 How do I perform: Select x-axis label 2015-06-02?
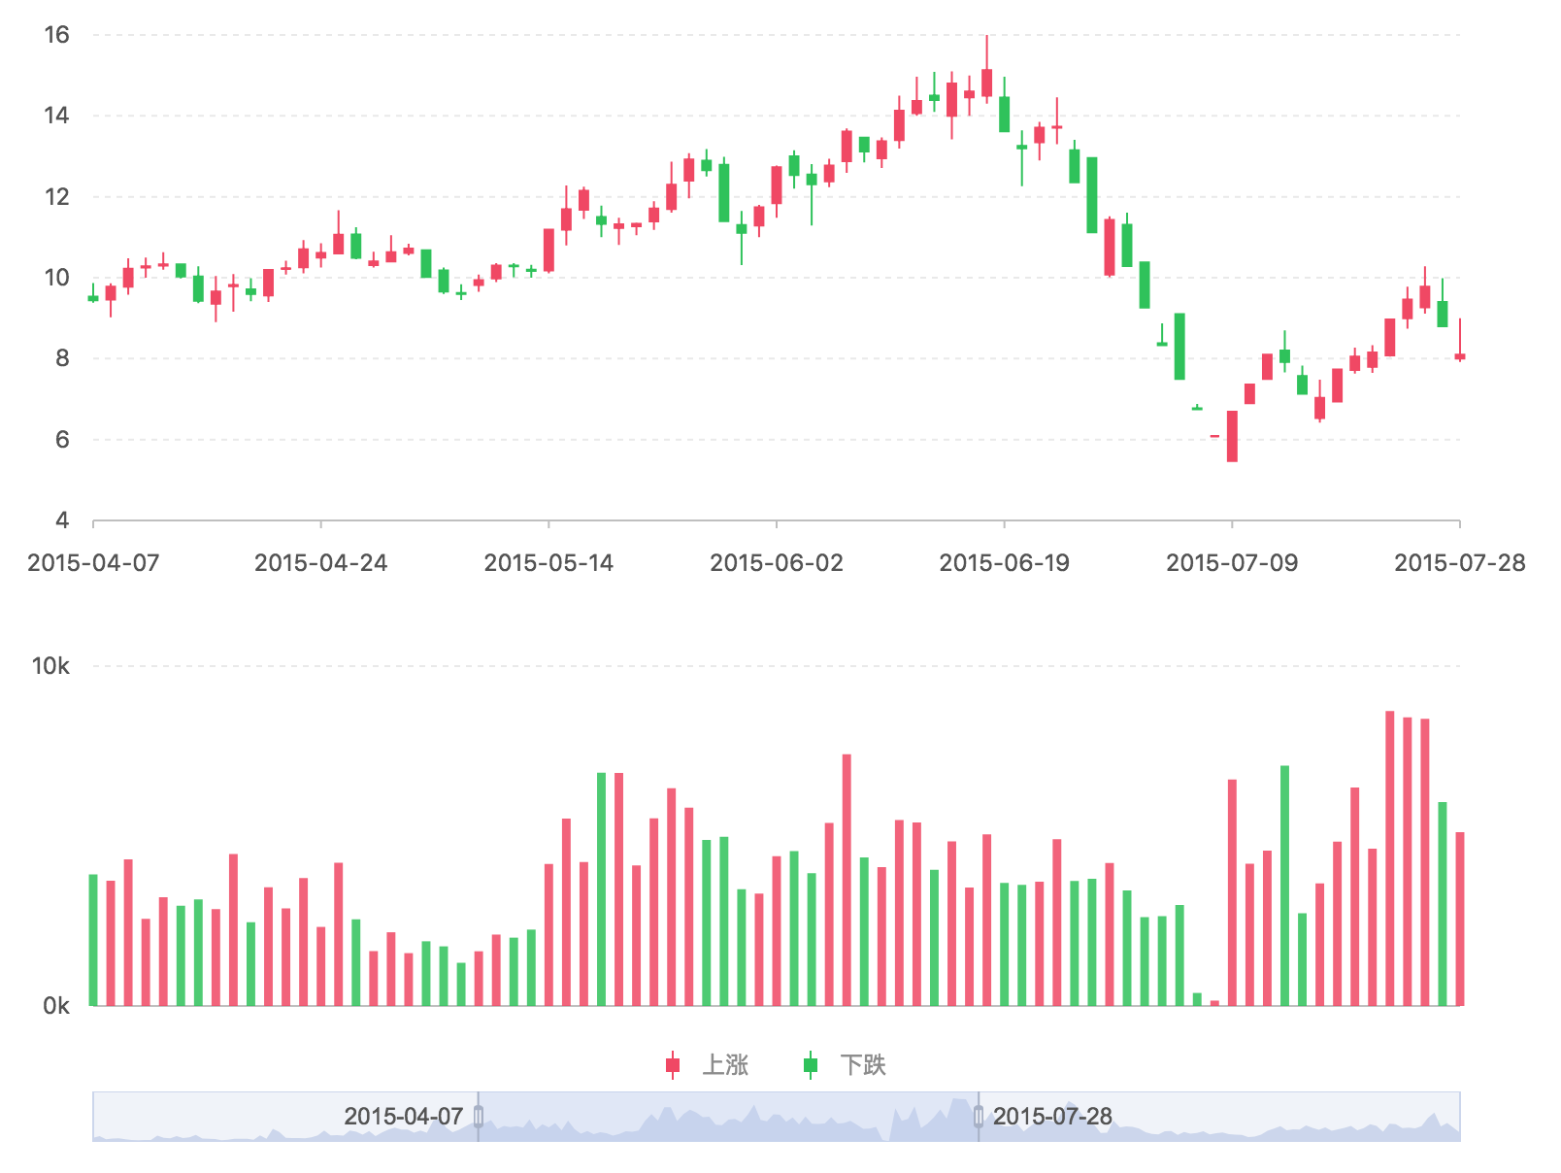point(777,563)
